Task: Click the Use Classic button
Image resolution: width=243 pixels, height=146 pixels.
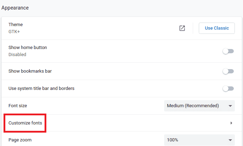Action: coord(217,28)
